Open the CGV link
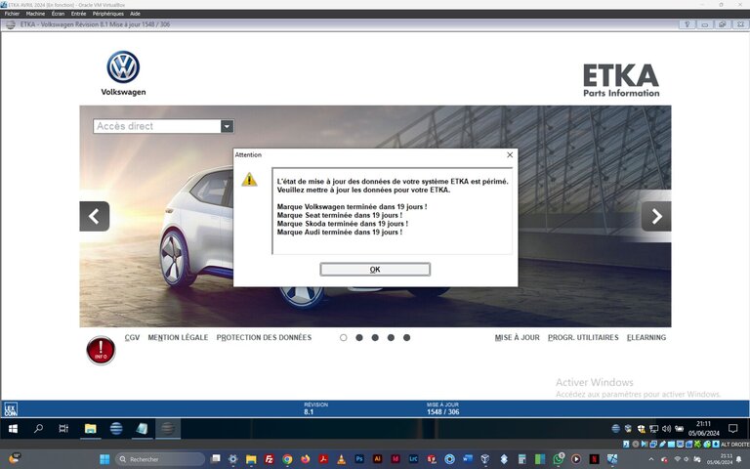Viewport: 750px width, 469px height. 132,337
